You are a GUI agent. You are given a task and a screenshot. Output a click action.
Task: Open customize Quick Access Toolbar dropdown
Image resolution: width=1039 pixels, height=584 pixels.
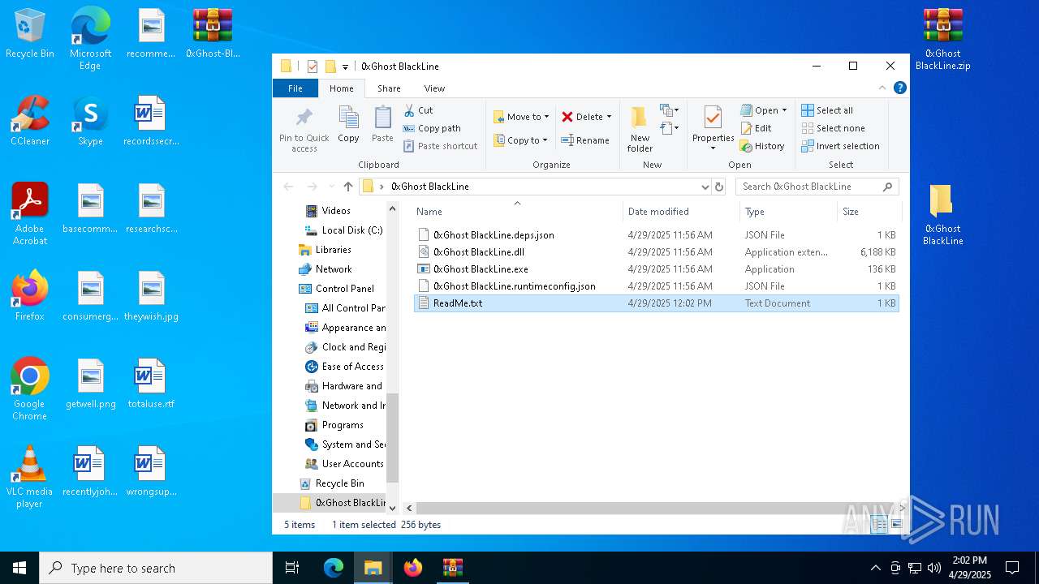pos(345,67)
